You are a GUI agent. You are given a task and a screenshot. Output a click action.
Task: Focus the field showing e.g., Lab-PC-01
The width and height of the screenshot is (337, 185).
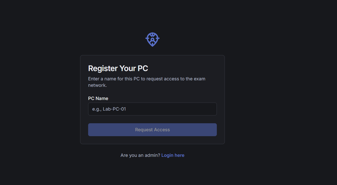[x=152, y=109]
